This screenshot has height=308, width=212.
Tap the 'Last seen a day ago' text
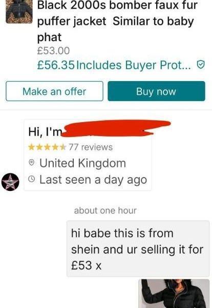(93, 180)
